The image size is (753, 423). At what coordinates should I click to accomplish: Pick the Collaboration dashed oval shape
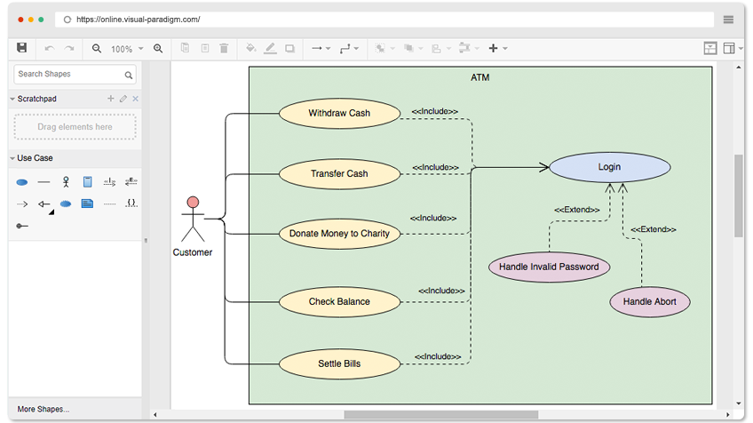[x=66, y=204]
